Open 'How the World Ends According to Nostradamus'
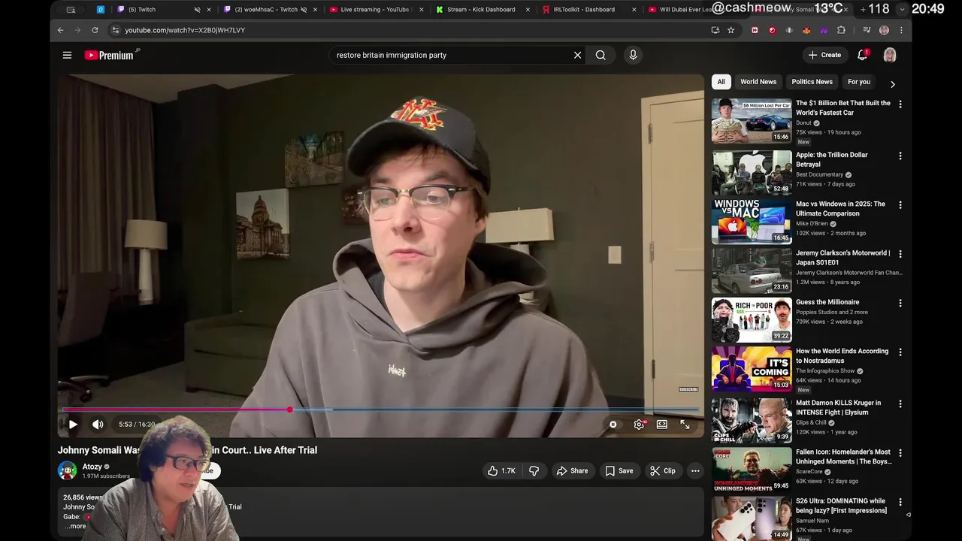Image resolution: width=962 pixels, height=541 pixels. pos(842,355)
